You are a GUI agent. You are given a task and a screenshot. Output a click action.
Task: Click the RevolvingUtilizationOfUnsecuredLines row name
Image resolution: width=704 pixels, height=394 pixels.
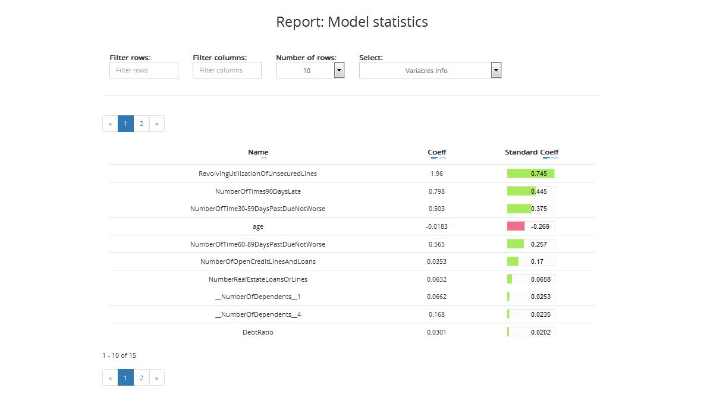[257, 174]
